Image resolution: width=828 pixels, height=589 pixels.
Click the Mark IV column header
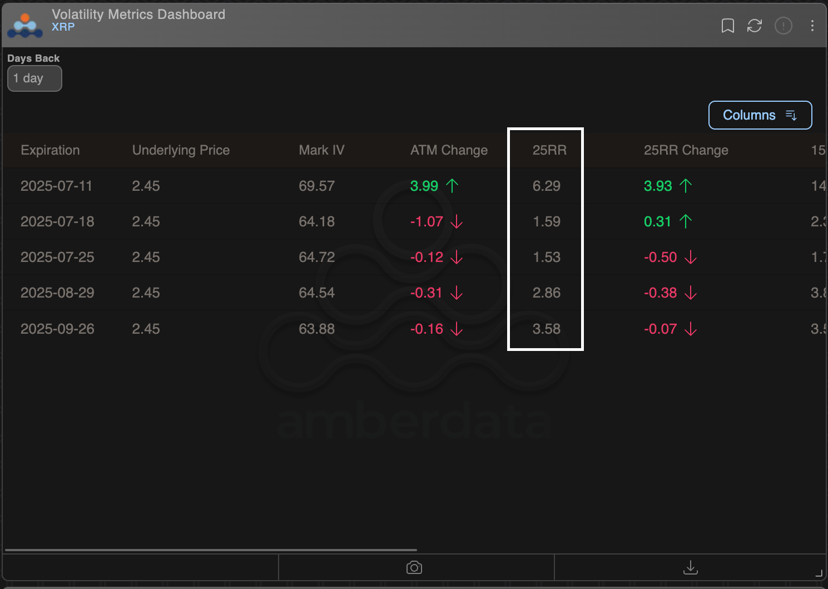[x=321, y=150]
